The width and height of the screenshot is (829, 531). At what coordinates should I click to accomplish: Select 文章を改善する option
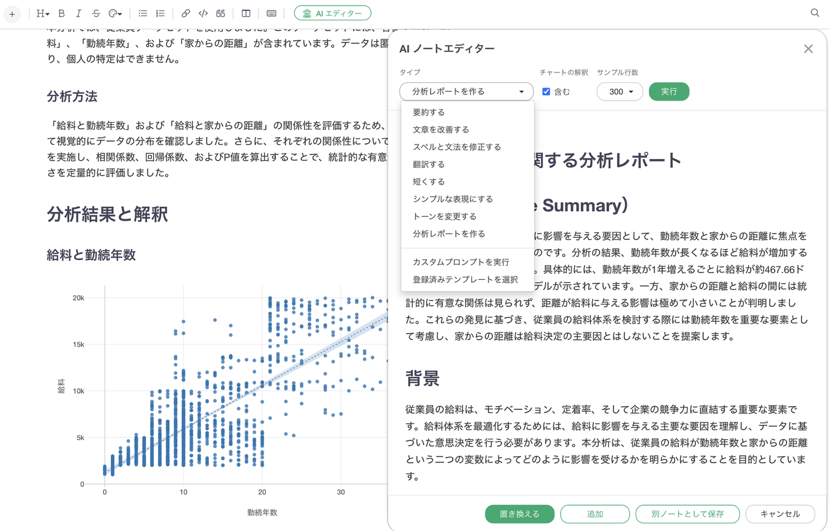click(x=467, y=130)
